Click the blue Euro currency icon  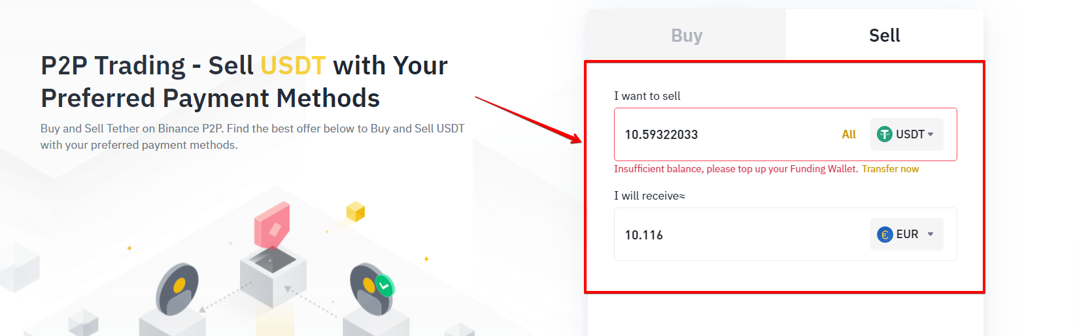[885, 234]
